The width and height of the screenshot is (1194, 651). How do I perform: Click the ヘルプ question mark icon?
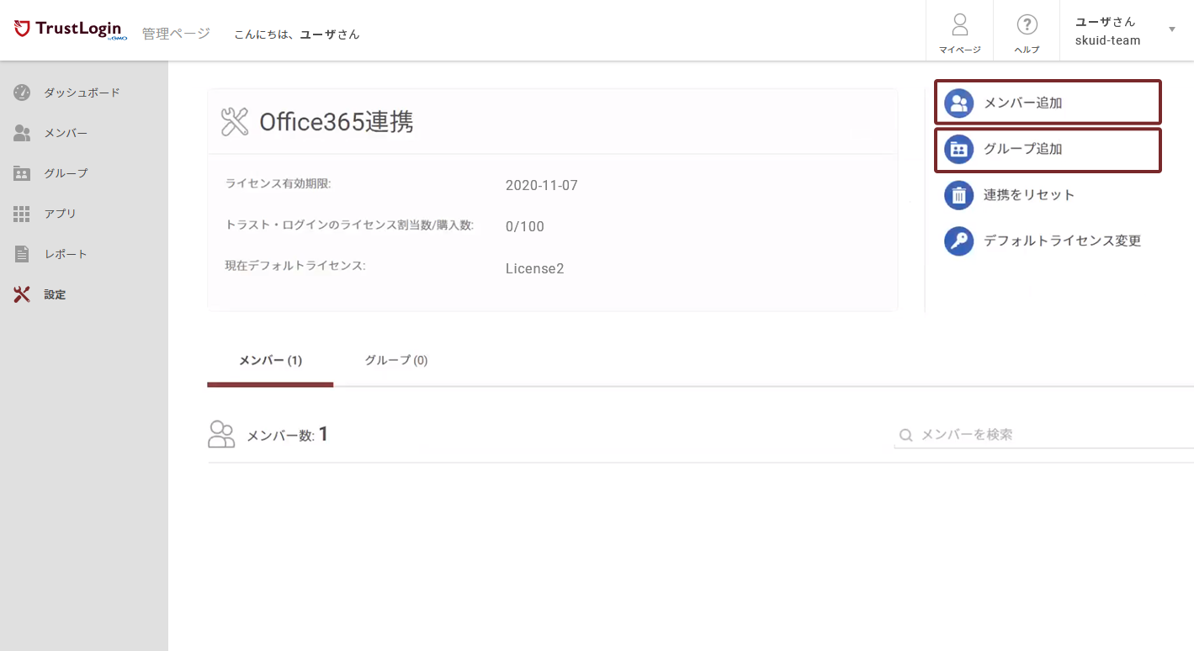tap(1027, 24)
